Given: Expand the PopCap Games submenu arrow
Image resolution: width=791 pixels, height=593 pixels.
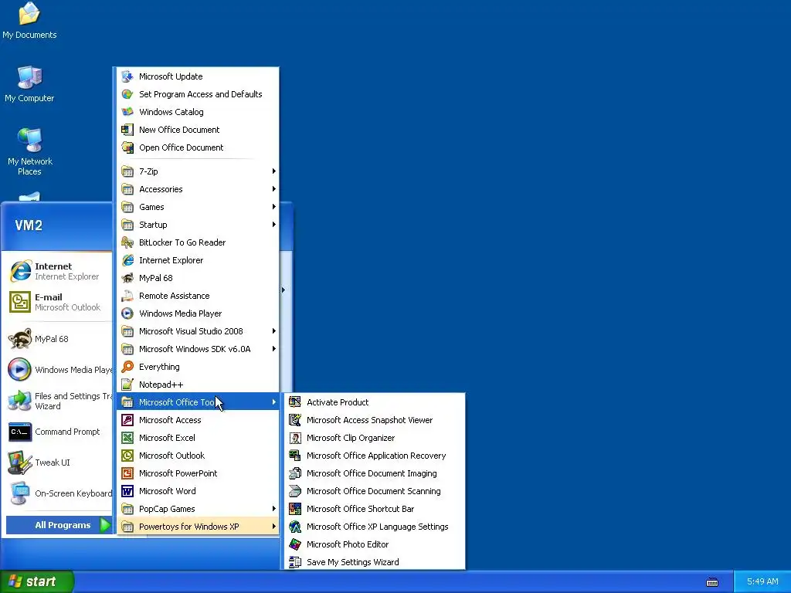Looking at the screenshot, I should tap(274, 509).
